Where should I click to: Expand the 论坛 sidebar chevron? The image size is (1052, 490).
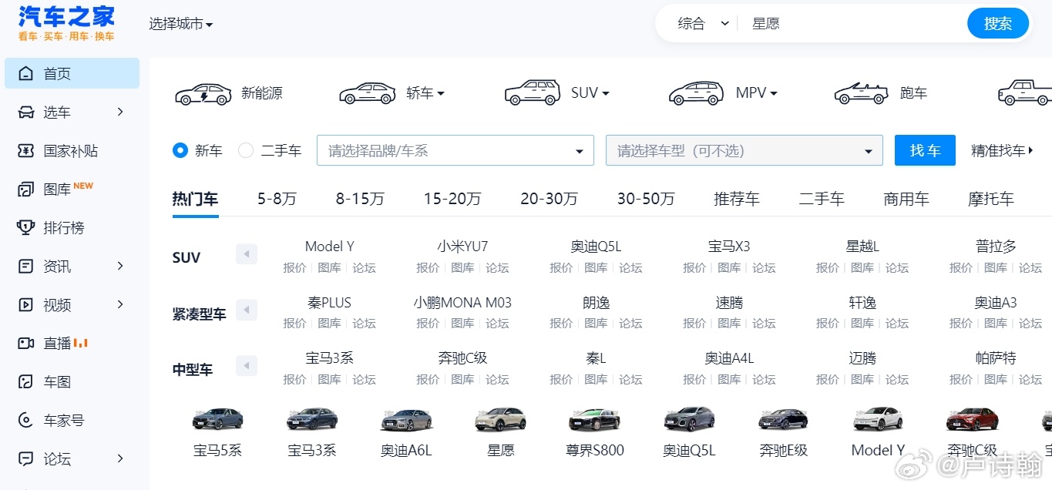(120, 459)
